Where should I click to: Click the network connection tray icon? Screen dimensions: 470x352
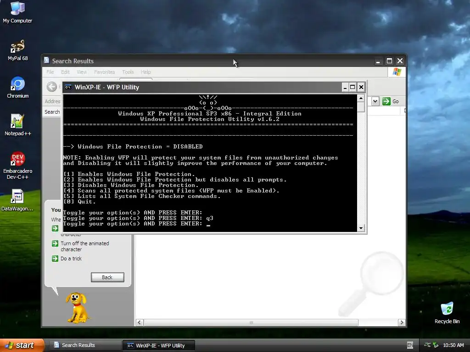tap(427, 345)
